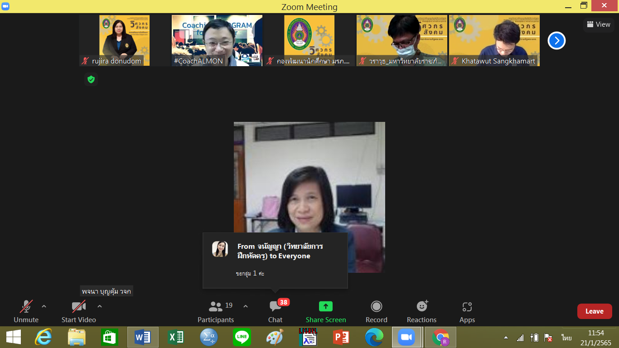Image resolution: width=619 pixels, height=348 pixels.
Task: Select Khatawut Sangkhamart video thumbnail
Action: (x=494, y=40)
